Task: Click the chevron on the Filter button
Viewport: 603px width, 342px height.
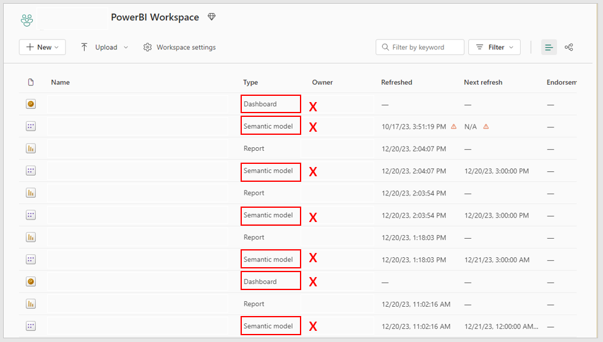Action: [511, 48]
